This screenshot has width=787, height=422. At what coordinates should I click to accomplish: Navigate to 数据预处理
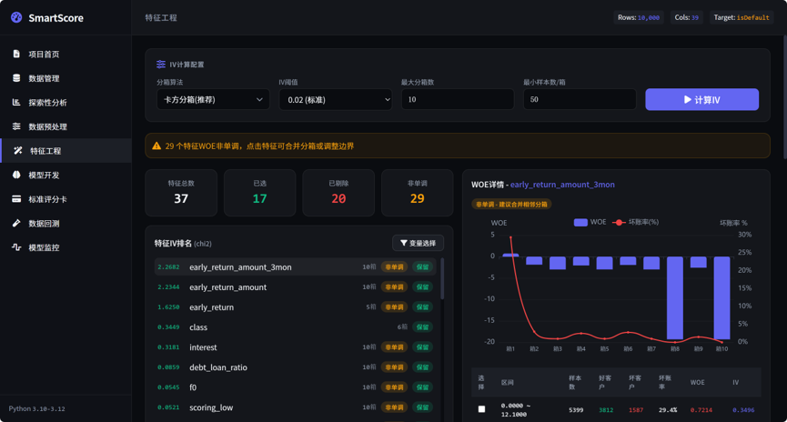click(66, 126)
